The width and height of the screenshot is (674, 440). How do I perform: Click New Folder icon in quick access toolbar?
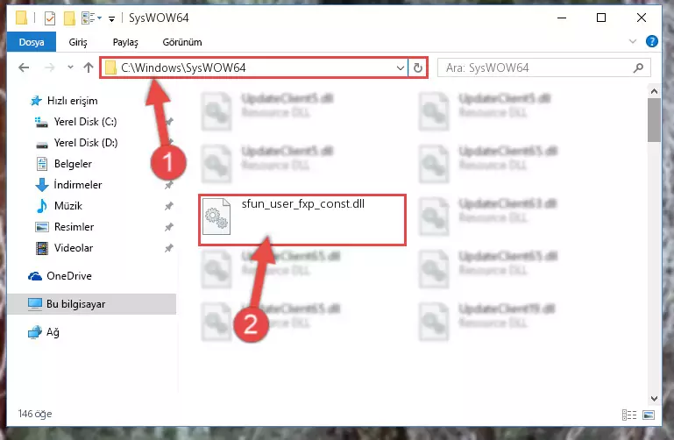[69, 18]
